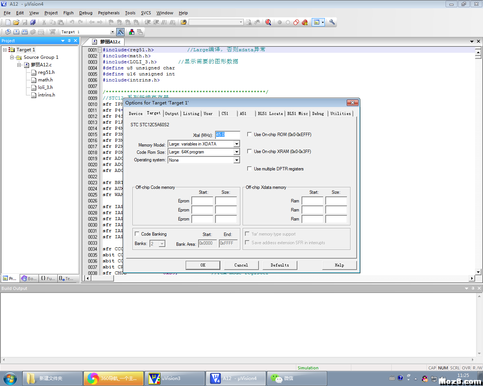Click the Manage Components colored blocks icon
The height and width of the screenshot is (386, 483).
pyautogui.click(x=132, y=32)
